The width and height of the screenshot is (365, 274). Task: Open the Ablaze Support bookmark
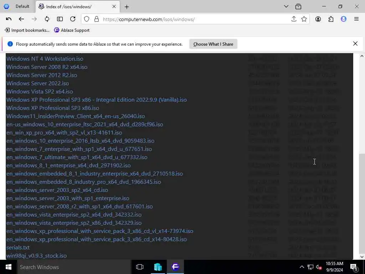click(72, 30)
